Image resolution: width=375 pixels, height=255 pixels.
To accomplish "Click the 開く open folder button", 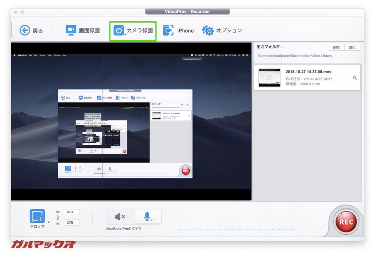I will pyautogui.click(x=353, y=47).
